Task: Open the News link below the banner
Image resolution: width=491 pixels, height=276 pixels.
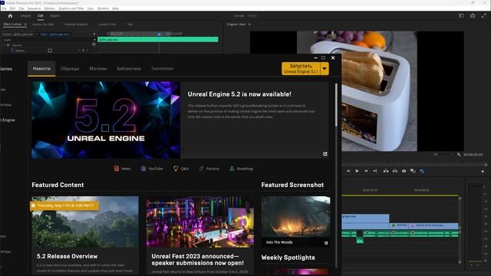Action: point(122,169)
